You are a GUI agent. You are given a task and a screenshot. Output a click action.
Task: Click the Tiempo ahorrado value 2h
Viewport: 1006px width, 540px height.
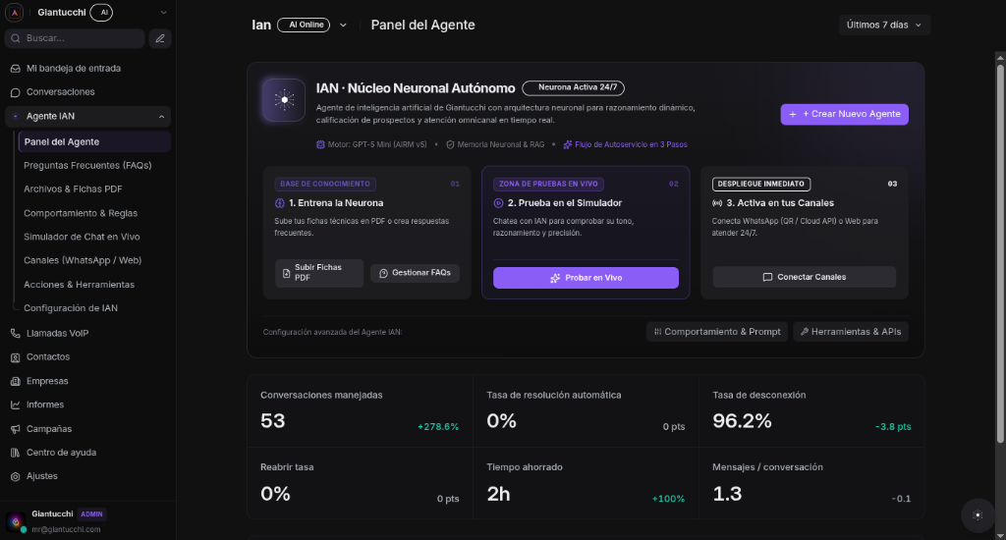click(498, 495)
